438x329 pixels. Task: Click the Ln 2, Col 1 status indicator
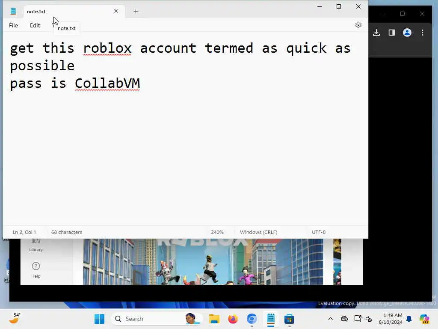tap(24, 232)
